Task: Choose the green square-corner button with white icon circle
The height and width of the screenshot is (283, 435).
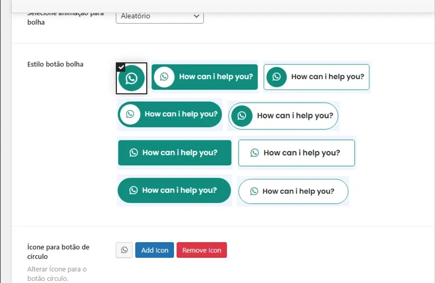Action: point(204,77)
